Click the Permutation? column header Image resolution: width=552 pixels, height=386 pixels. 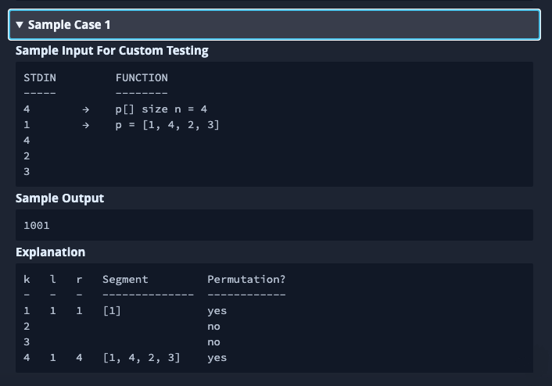click(x=246, y=280)
